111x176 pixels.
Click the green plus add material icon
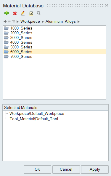(7, 13)
